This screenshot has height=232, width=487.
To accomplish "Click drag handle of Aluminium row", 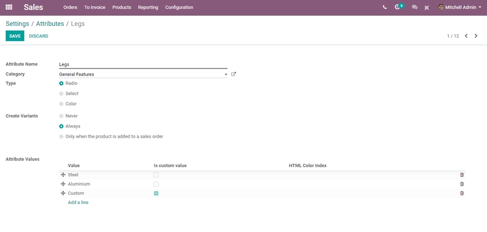I will point(63,184).
